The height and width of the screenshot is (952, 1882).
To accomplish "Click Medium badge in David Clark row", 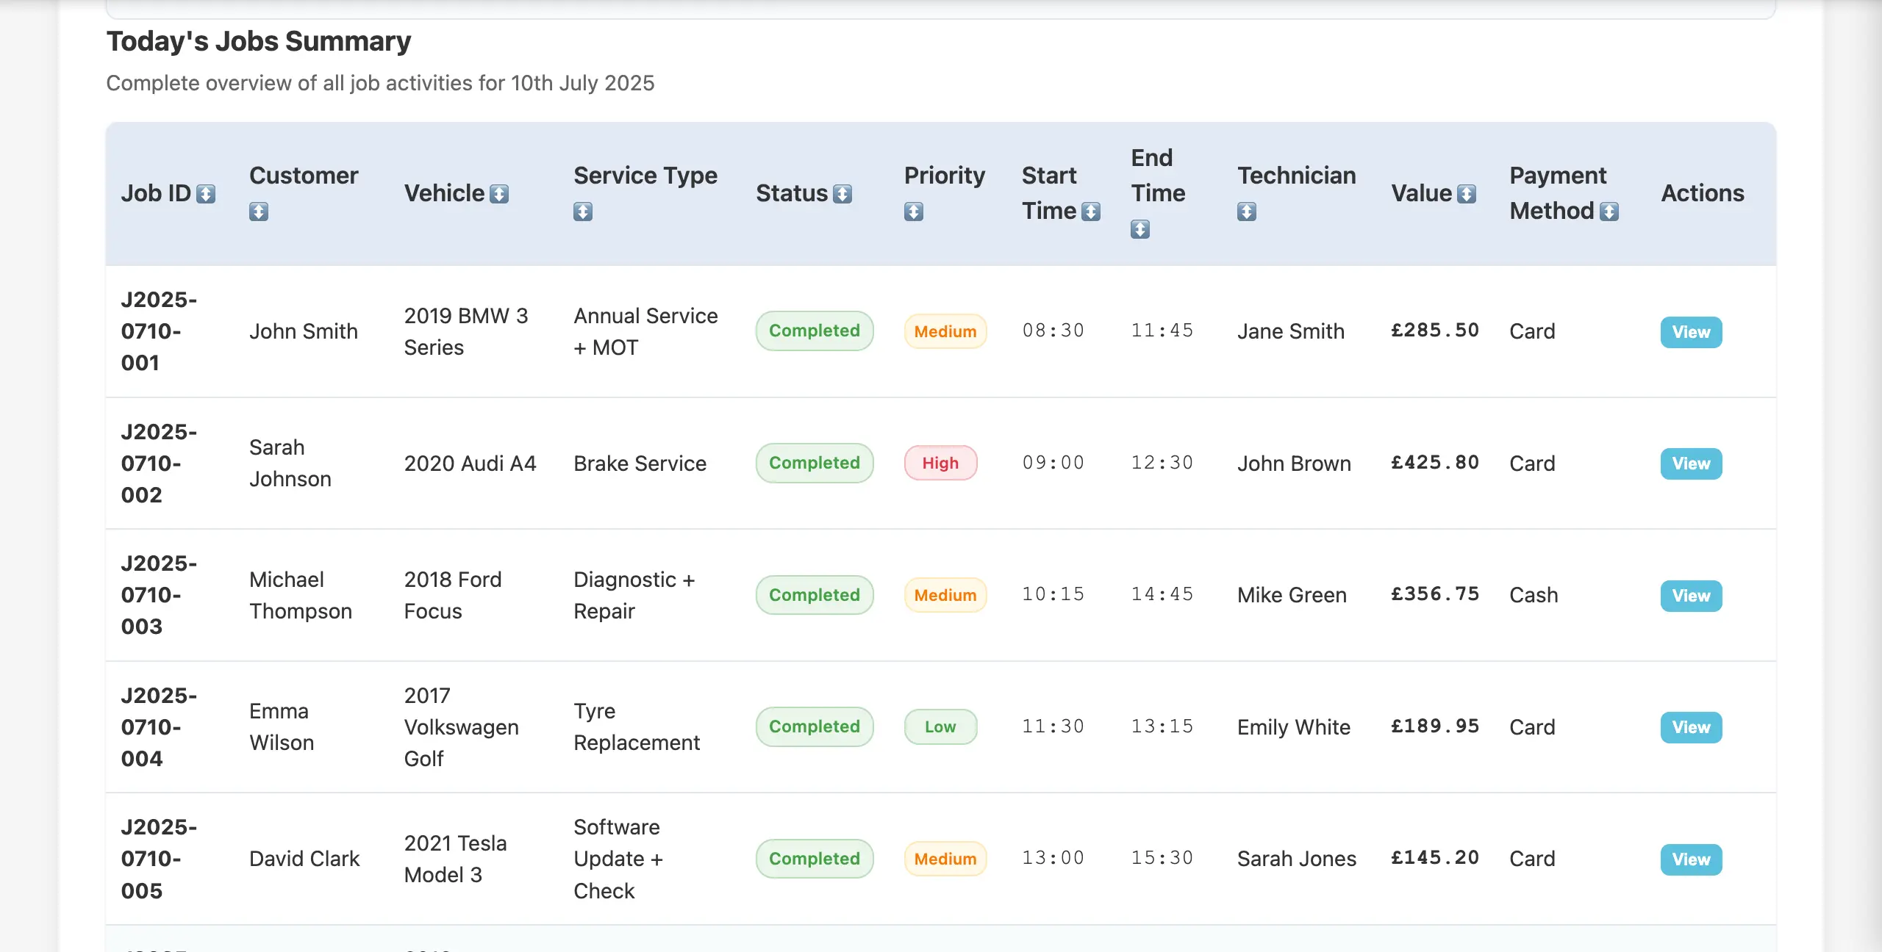I will [x=945, y=859].
